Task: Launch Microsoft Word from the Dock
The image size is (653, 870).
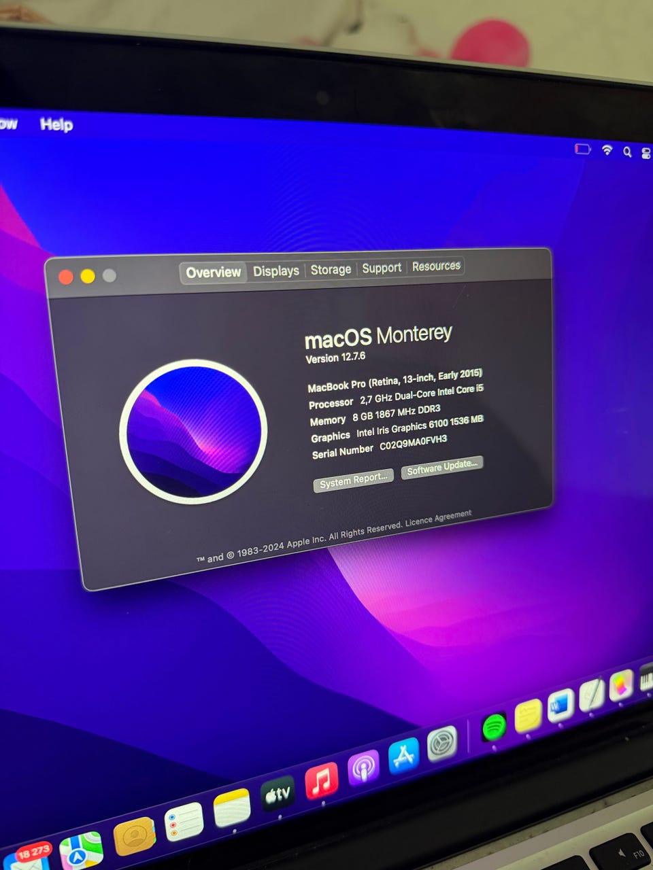Action: tap(560, 706)
